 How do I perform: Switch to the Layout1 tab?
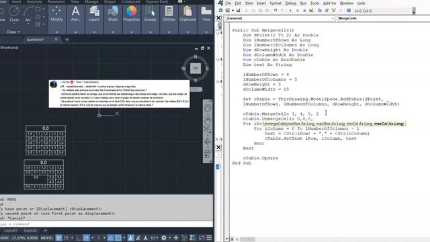[11, 231]
